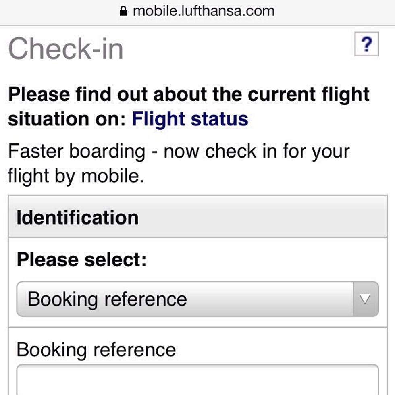Screen dimensions: 395x395
Task: Click the Flight status hyperlink
Action: [x=190, y=119]
